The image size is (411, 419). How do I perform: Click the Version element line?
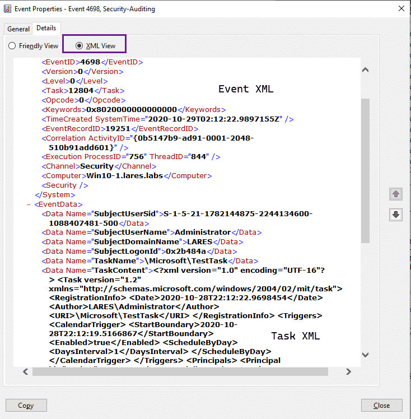point(82,72)
